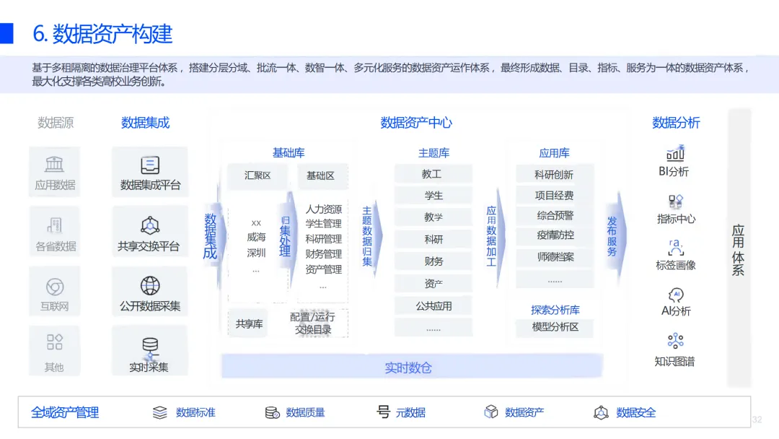The width and height of the screenshot is (779, 439).
Task: Click the 应用库 heading
Action: pyautogui.click(x=554, y=153)
